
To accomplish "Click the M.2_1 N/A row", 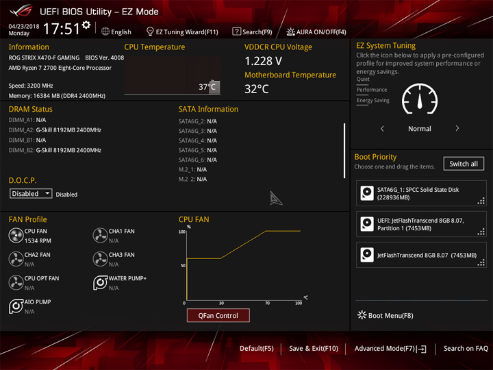I will click(192, 169).
